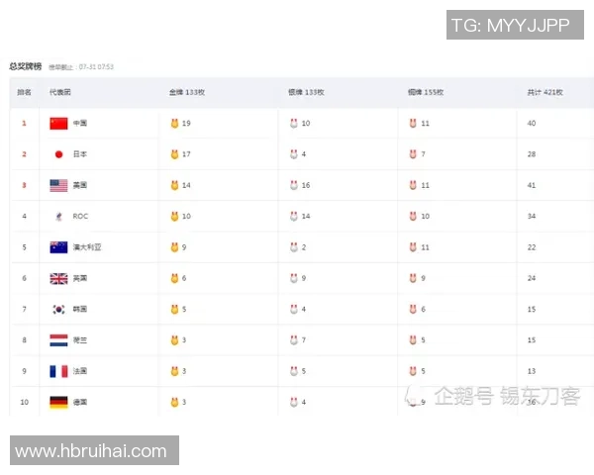This screenshot has width=594, height=475.
Task: Click the silver medal icon in the USA row
Action: coord(294,185)
